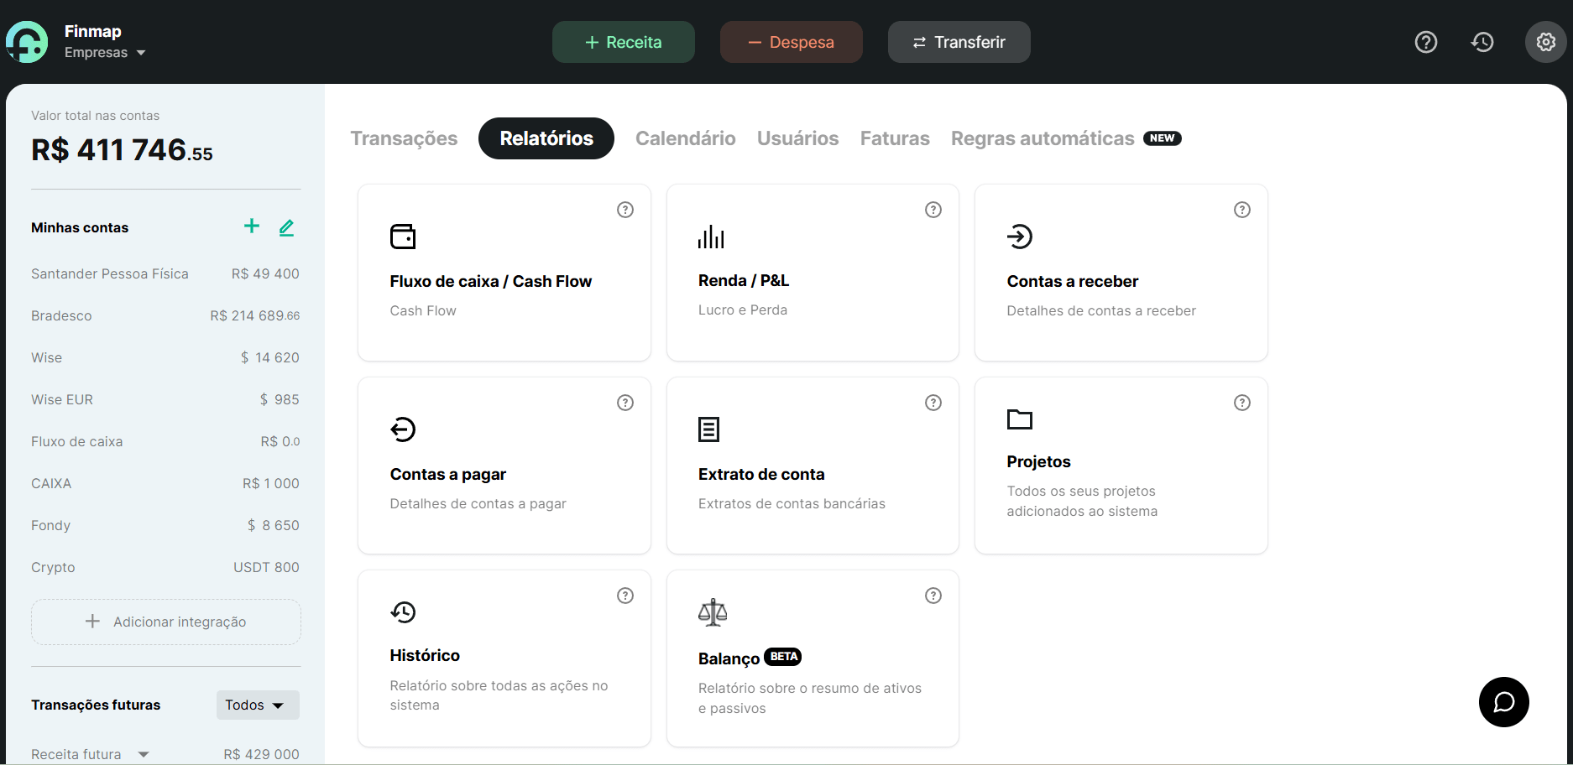
Task: Switch to the Transações tab
Action: [x=404, y=138]
